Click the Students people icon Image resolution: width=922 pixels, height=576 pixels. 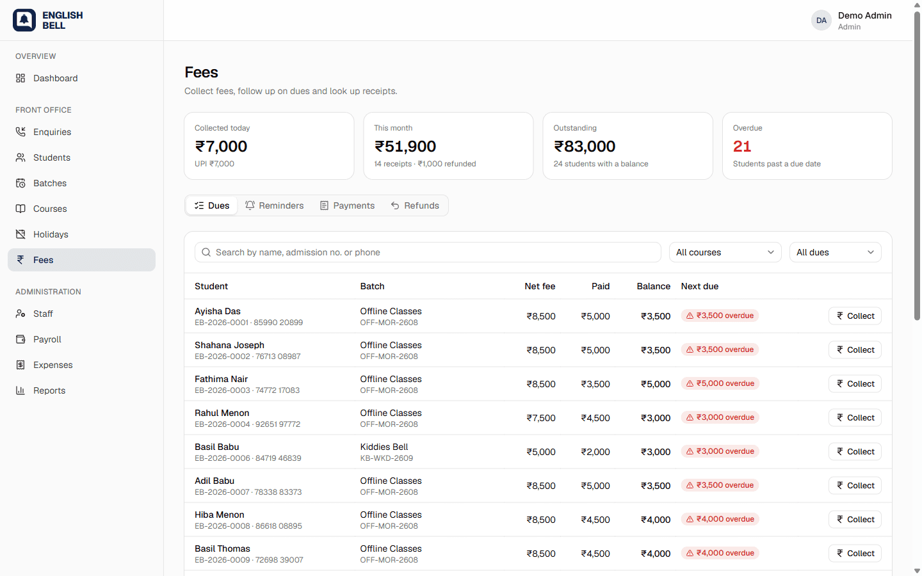[x=20, y=157]
